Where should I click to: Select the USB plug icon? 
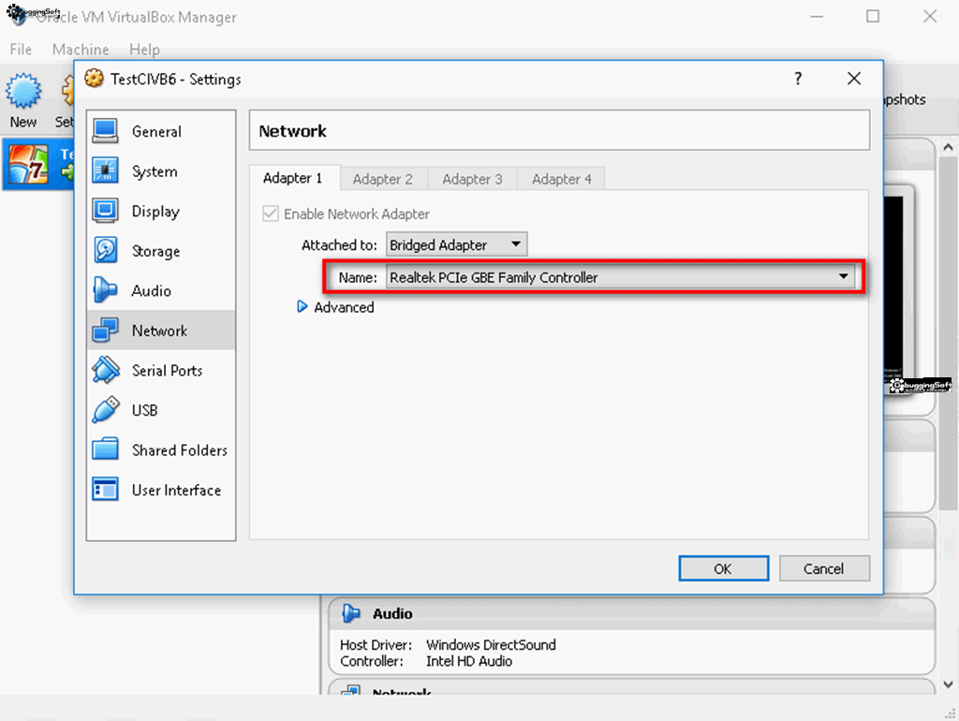105,410
